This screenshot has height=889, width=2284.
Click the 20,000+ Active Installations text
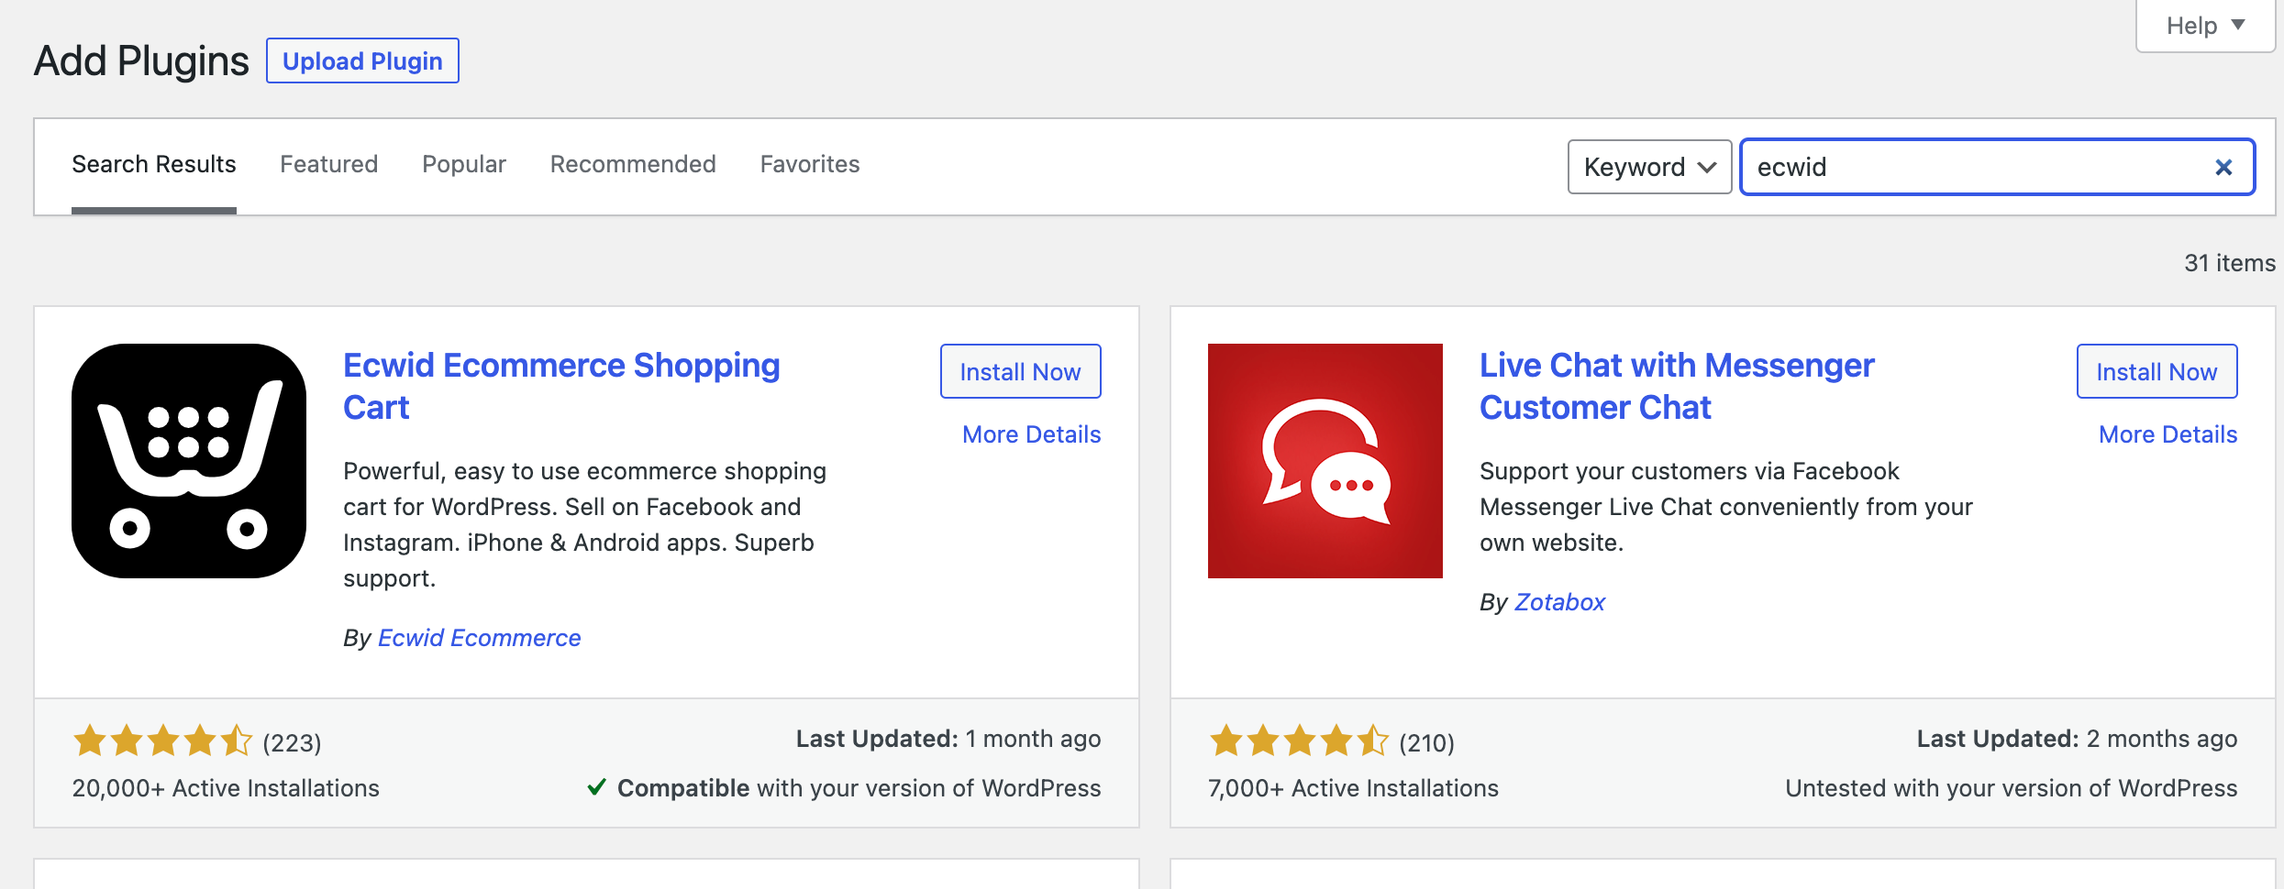(226, 788)
